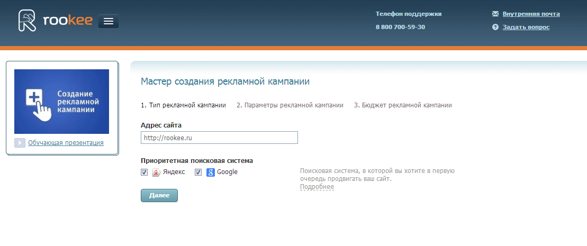Expand the Подробнее details link

tap(317, 187)
